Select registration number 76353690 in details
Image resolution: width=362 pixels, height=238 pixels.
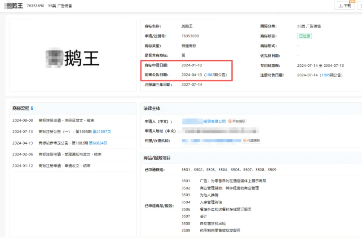(x=190, y=36)
